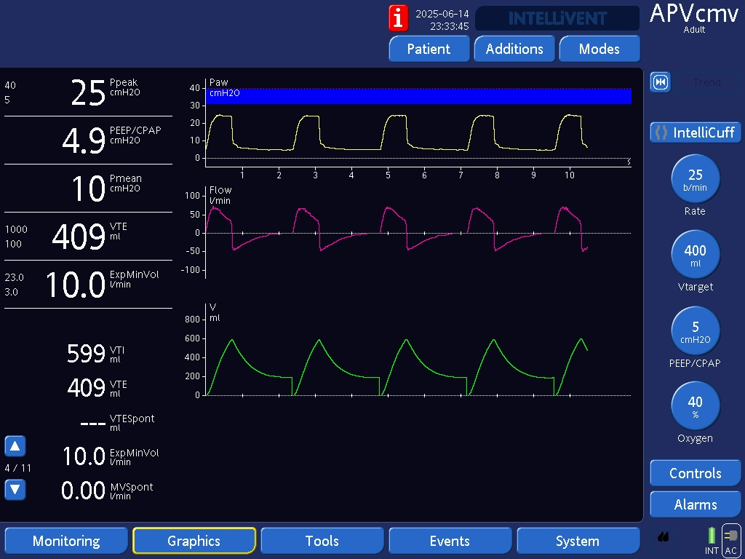Image resolution: width=745 pixels, height=559 pixels.
Task: Click the red information alert icon
Action: click(398, 17)
